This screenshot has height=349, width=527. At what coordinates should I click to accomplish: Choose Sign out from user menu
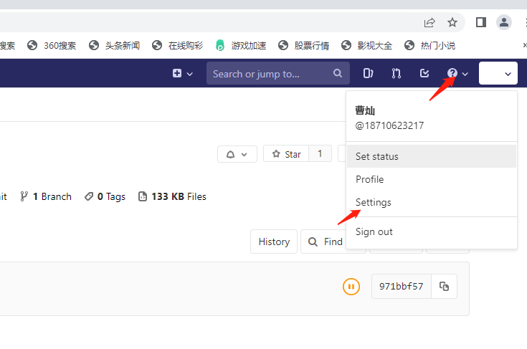pyautogui.click(x=432, y=231)
